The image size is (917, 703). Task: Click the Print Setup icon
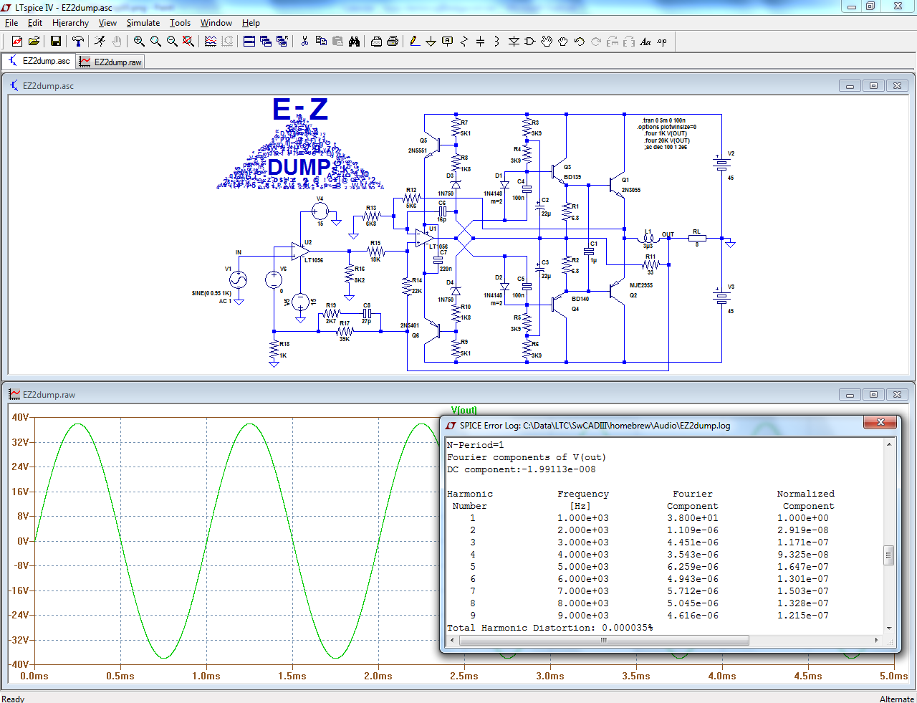coord(376,42)
